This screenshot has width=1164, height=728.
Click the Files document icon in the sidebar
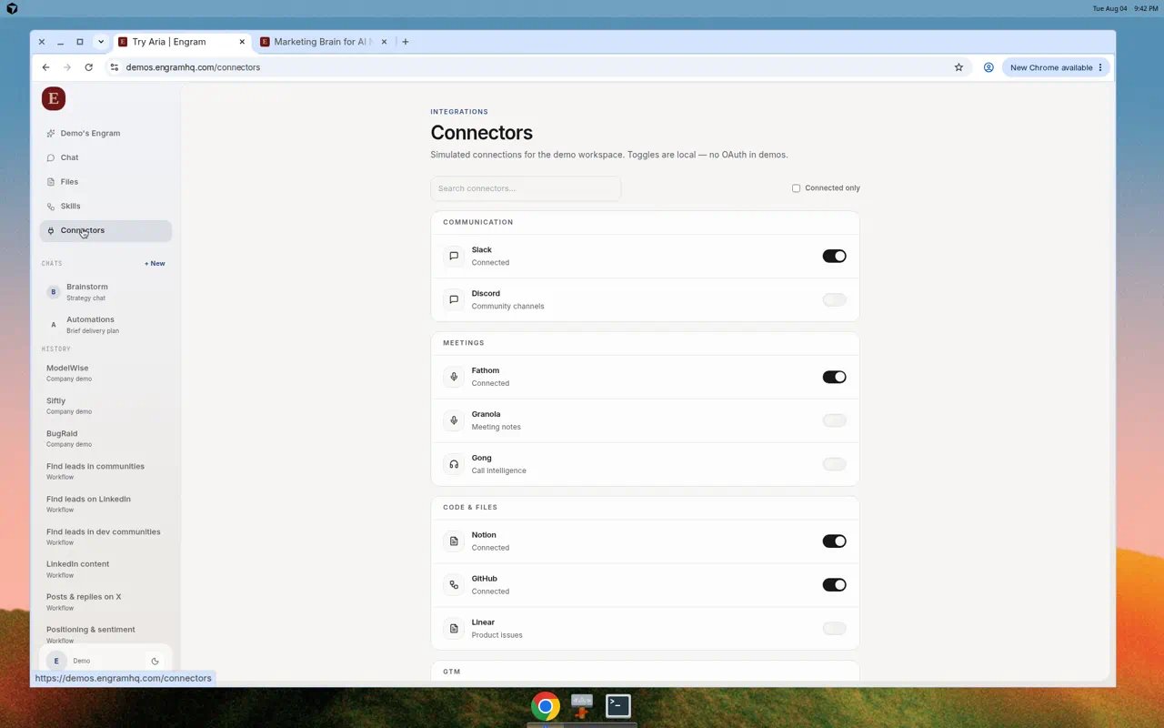click(51, 182)
